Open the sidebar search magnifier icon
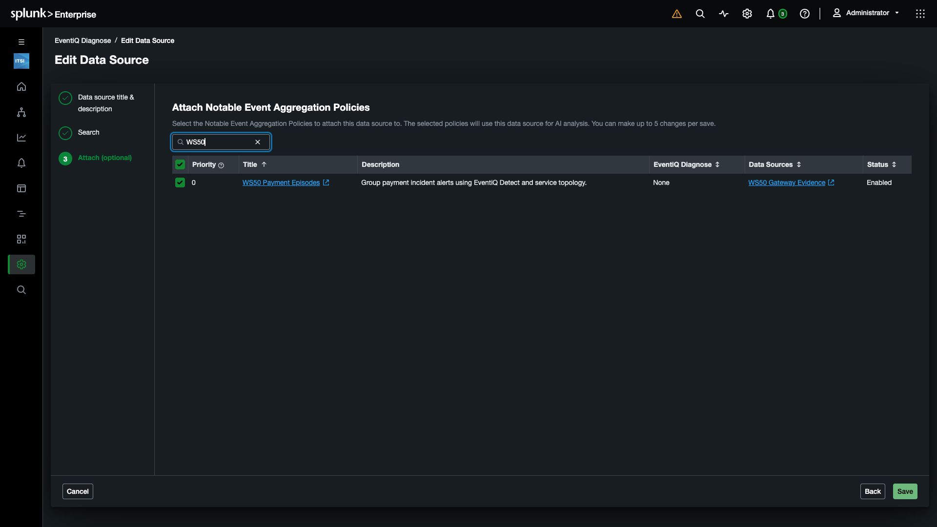The image size is (937, 527). coord(21,290)
